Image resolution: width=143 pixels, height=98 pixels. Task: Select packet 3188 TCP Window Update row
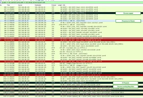pyautogui.click(x=71, y=89)
